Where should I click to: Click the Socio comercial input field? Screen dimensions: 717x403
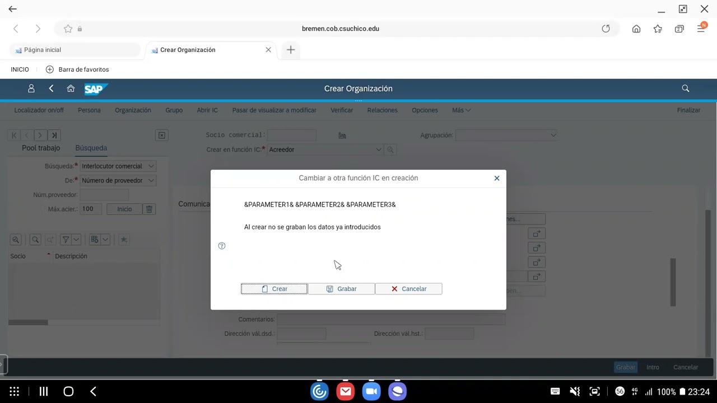292,135
